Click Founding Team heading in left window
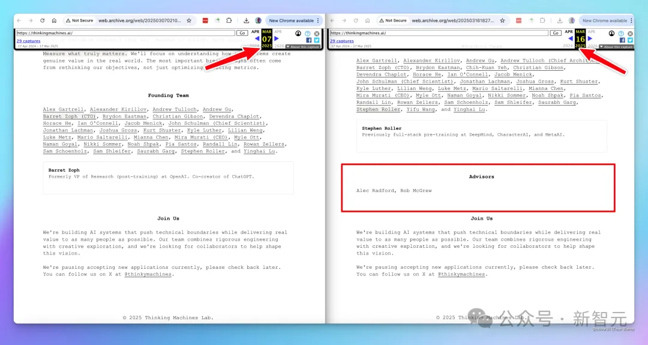Image resolution: width=648 pixels, height=345 pixels. [x=169, y=95]
